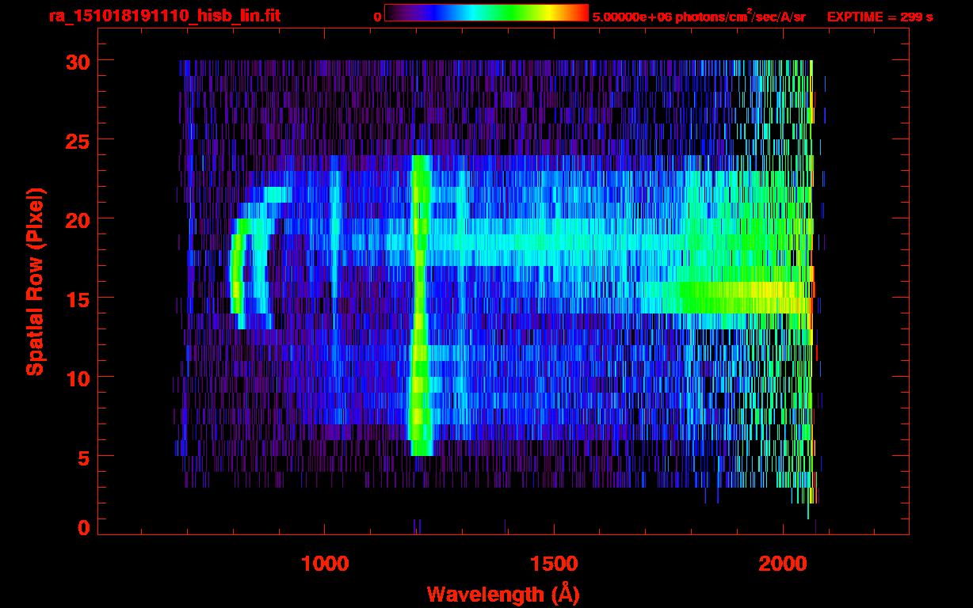Click the 2000 wavelength tick label
Screen dimensions: 973x608
(783, 563)
